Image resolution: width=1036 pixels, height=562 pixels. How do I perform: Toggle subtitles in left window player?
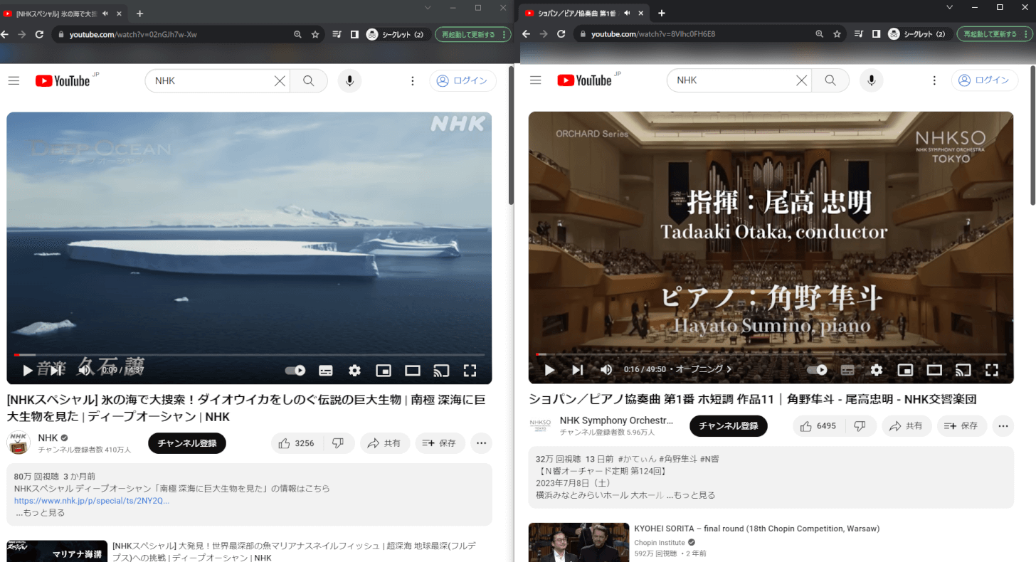[326, 370]
